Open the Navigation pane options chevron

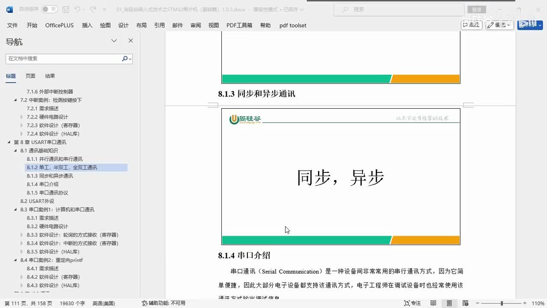(114, 41)
